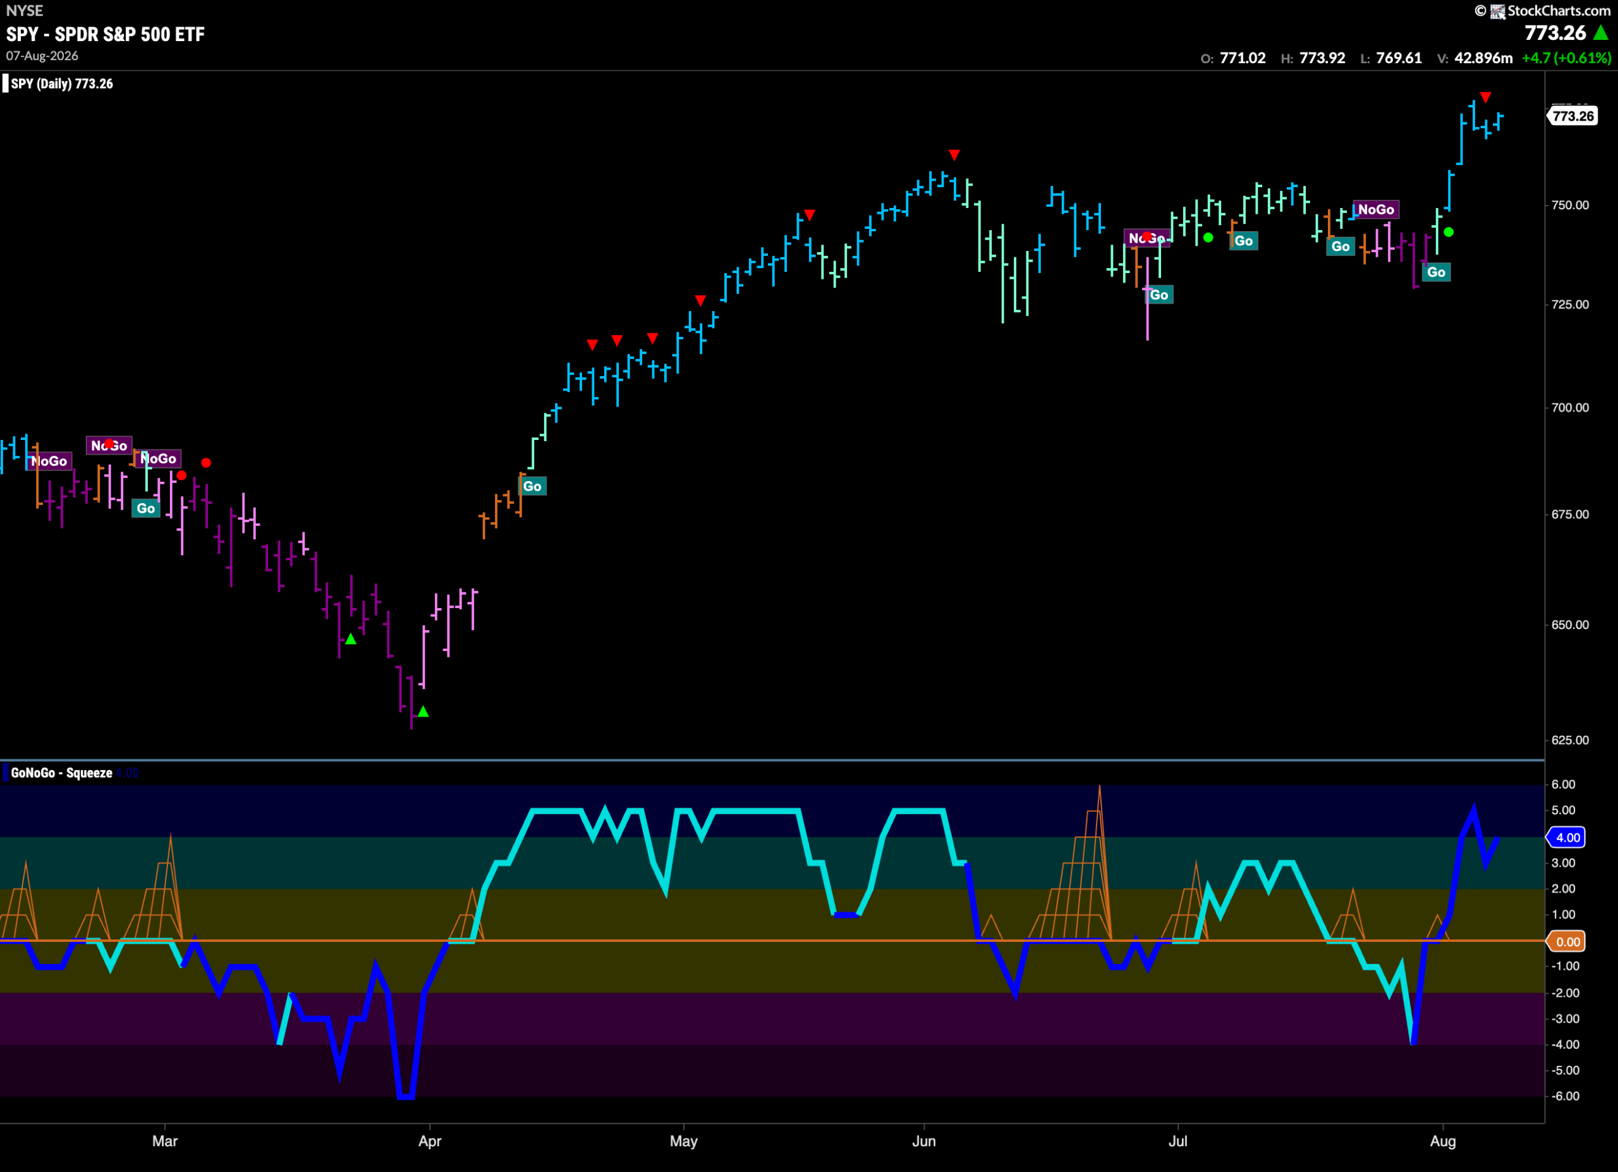Select the SPY - SPDR S&P 500 ETF title
Image resolution: width=1618 pixels, height=1172 pixels.
(x=105, y=34)
